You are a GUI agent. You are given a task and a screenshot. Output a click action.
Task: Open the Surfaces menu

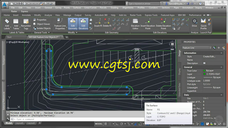tap(77, 8)
